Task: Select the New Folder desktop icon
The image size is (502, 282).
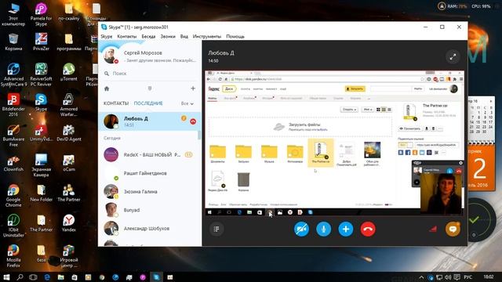Action: pyautogui.click(x=41, y=193)
